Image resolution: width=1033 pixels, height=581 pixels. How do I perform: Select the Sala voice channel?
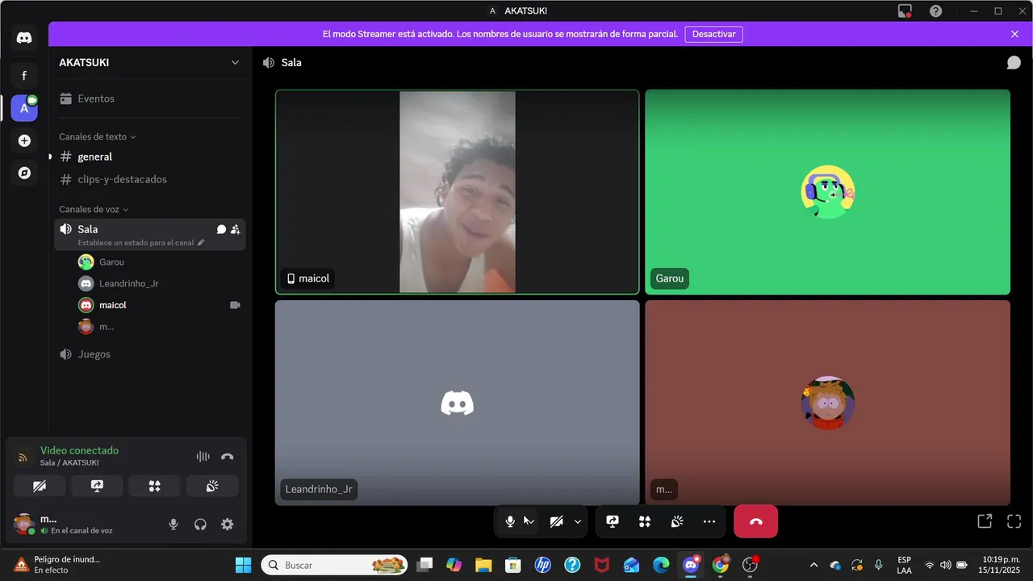150,234
